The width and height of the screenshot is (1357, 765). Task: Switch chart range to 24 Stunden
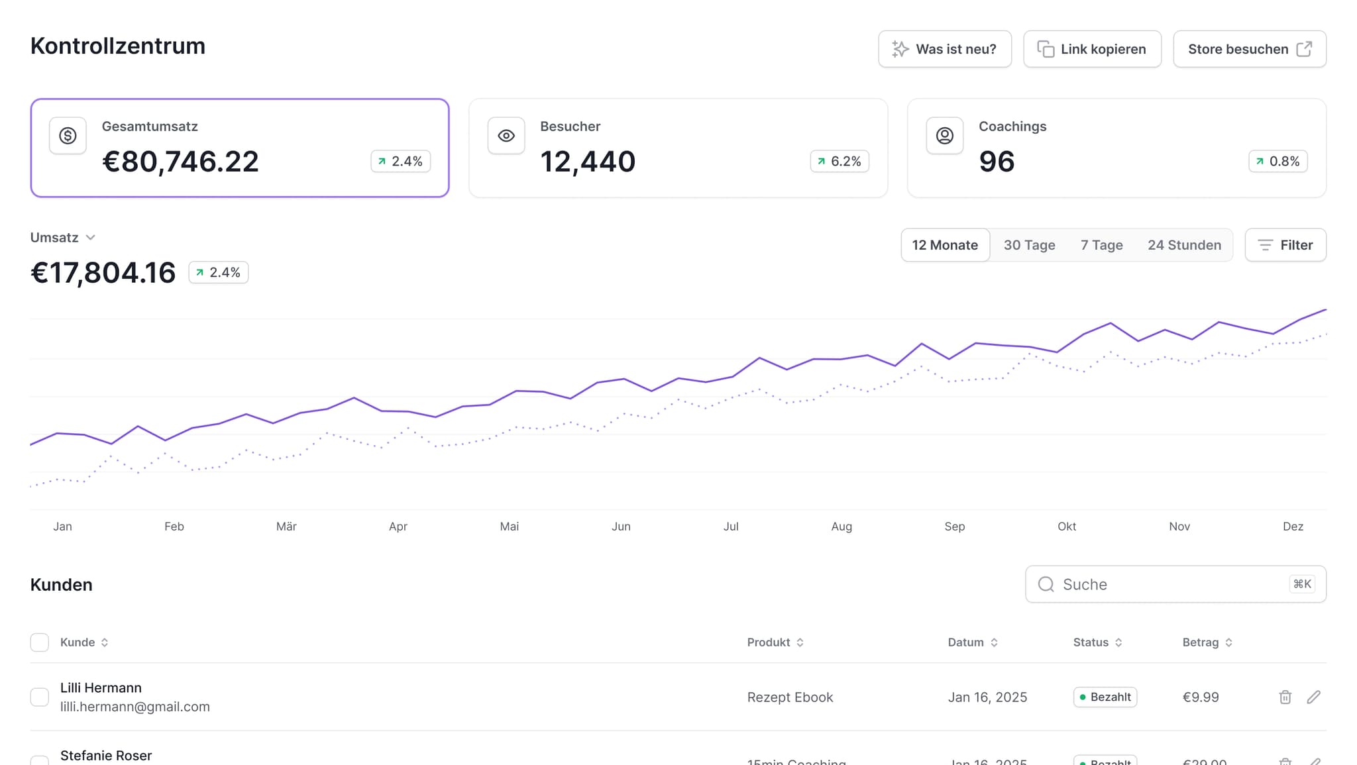pyautogui.click(x=1184, y=245)
